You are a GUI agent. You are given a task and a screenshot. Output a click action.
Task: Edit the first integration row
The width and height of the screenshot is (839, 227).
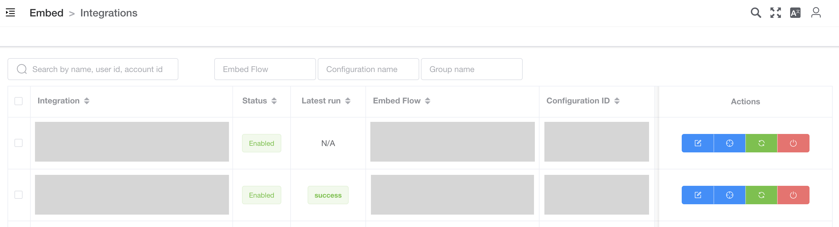click(x=697, y=143)
